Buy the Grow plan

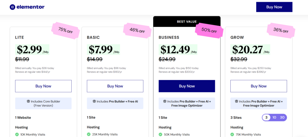click(258, 86)
